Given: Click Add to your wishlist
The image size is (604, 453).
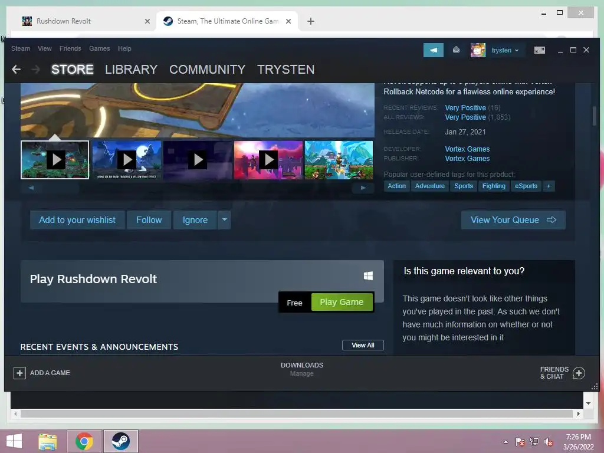Looking at the screenshot, I should coord(77,220).
